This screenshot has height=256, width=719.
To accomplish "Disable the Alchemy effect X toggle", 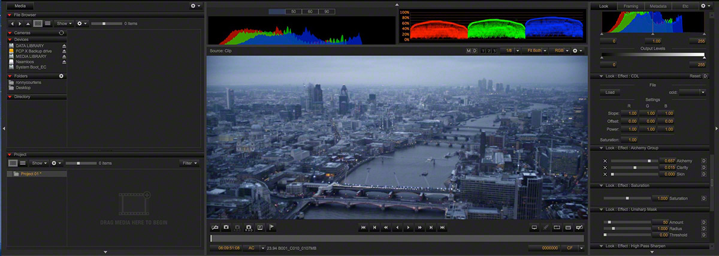I will pyautogui.click(x=605, y=161).
